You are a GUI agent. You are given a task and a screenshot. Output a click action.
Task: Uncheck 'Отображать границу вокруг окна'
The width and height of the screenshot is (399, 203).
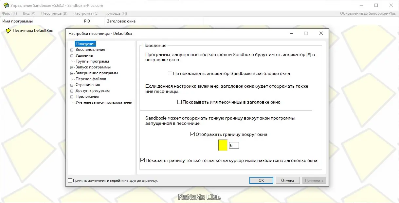pos(192,134)
